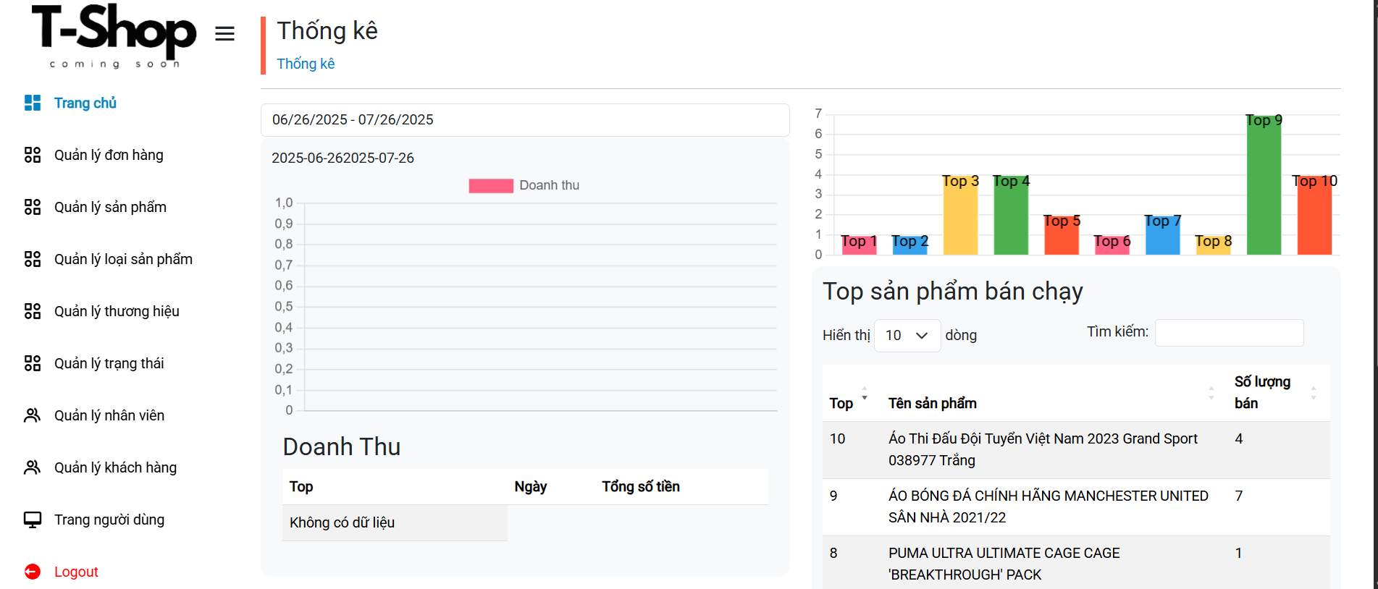Image resolution: width=1378 pixels, height=589 pixels.
Task: Click the Doanh Thu heading
Action: (x=342, y=446)
